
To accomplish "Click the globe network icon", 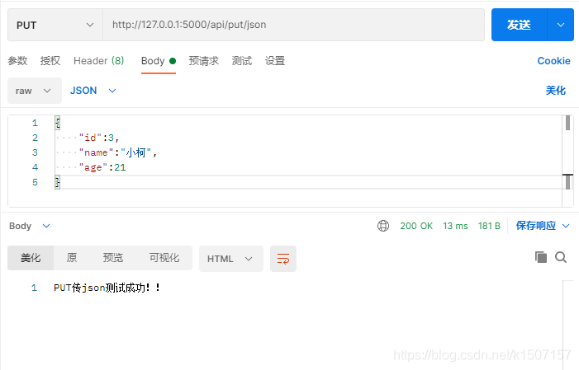I will pos(382,226).
